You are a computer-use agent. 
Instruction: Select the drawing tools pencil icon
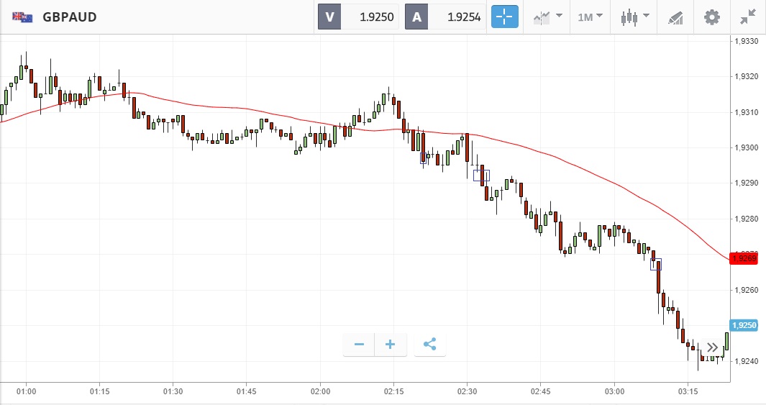pos(675,17)
